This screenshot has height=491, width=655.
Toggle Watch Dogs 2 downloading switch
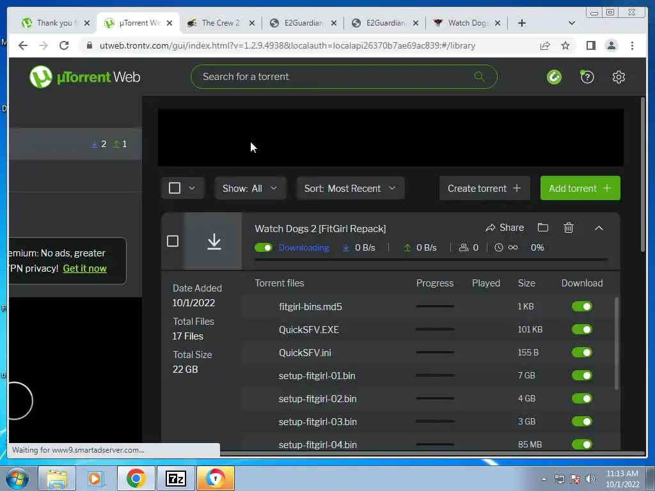pyautogui.click(x=263, y=247)
